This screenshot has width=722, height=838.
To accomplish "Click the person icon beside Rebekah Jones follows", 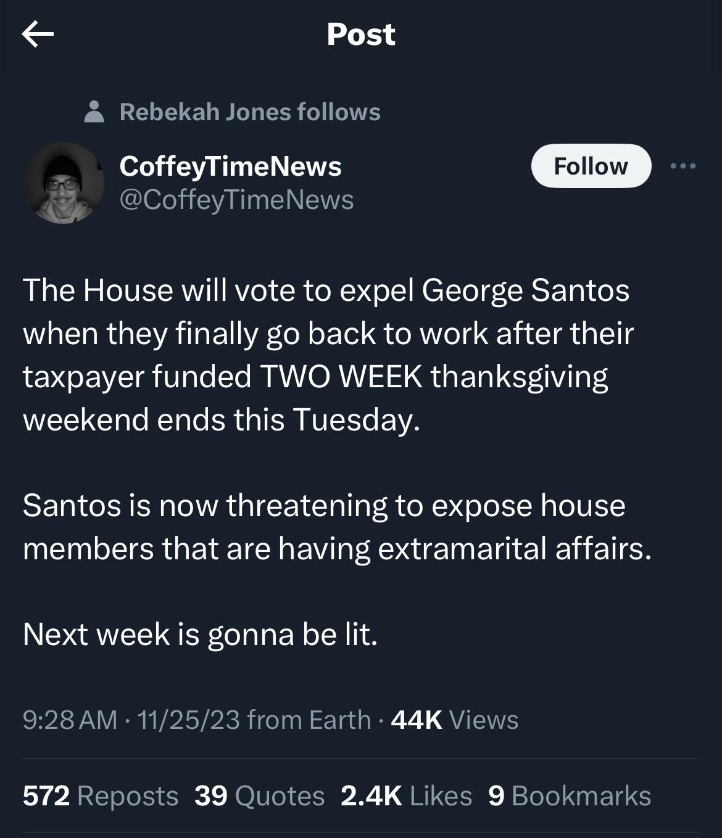I will [94, 112].
